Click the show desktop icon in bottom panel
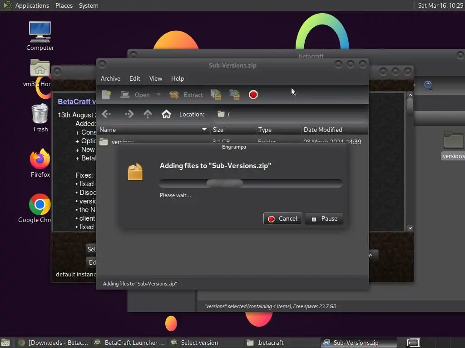This screenshot has height=348, width=465. click(5, 343)
